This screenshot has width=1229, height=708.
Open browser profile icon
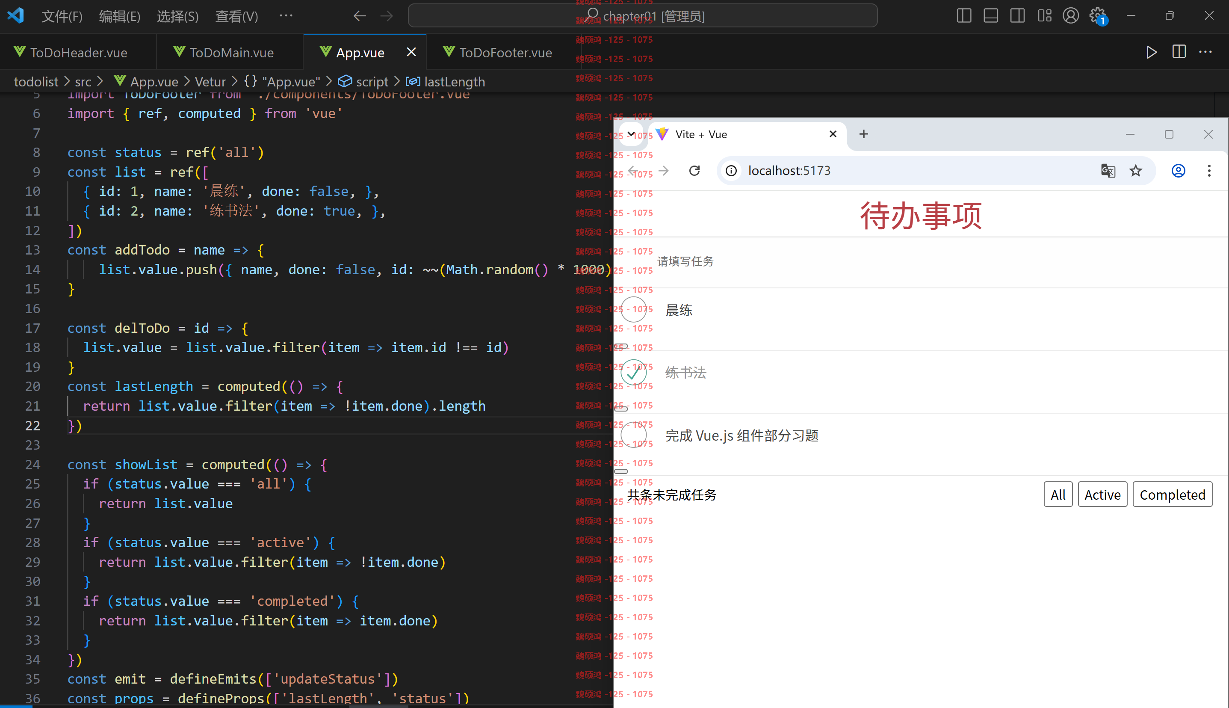[1178, 171]
